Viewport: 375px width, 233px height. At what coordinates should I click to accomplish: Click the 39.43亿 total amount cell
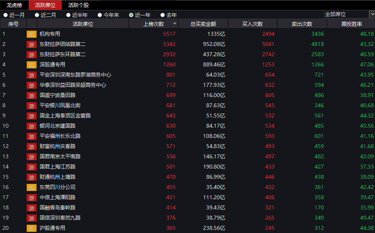(x=216, y=207)
